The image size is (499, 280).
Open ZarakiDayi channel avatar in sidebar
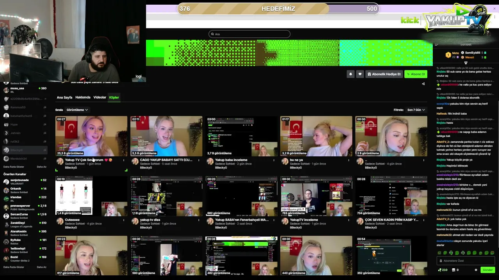pyautogui.click(x=6, y=224)
